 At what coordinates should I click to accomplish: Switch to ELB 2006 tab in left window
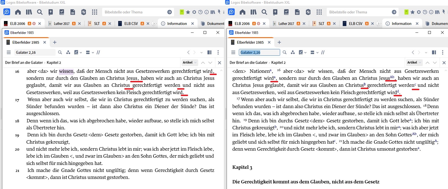[x=22, y=24]
